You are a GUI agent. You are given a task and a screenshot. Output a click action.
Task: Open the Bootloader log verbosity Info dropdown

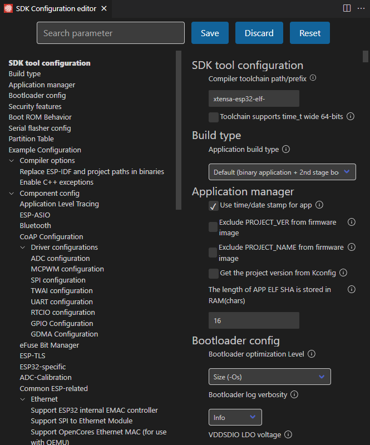[235, 417]
